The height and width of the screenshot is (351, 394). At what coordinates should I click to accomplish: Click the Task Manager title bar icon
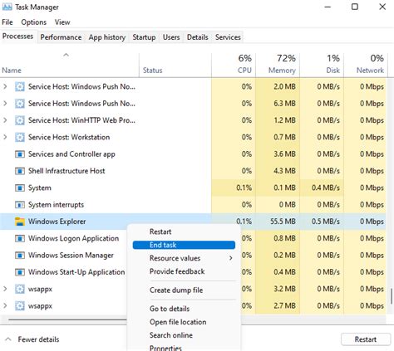click(x=7, y=7)
